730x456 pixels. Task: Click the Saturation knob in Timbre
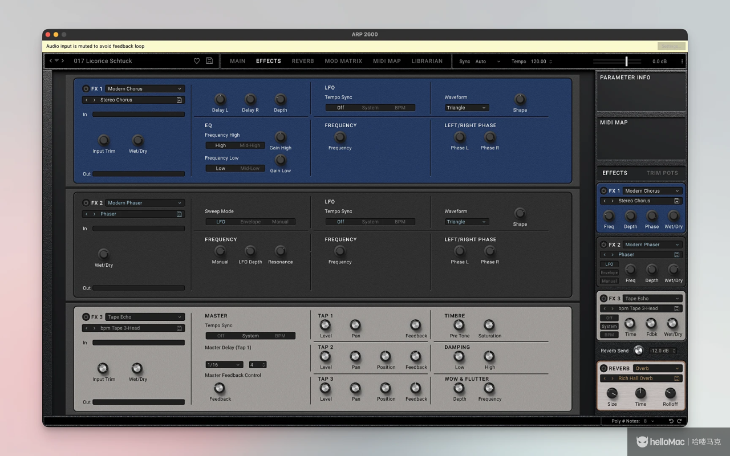click(x=489, y=325)
